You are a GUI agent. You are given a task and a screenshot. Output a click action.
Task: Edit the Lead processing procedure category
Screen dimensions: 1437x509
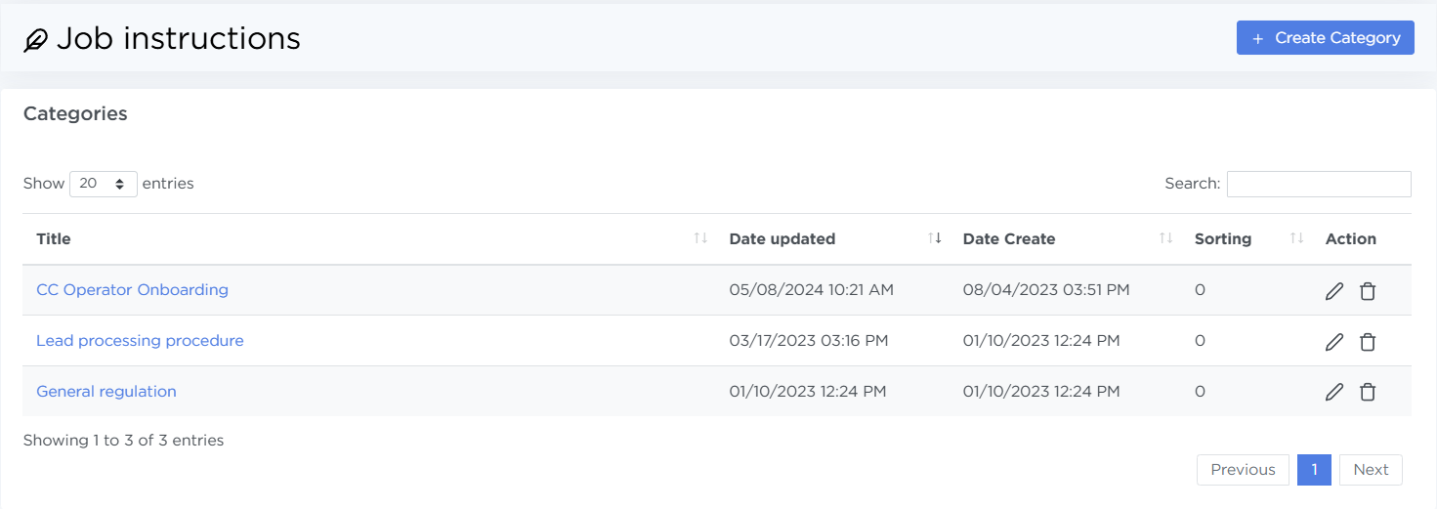1333,342
